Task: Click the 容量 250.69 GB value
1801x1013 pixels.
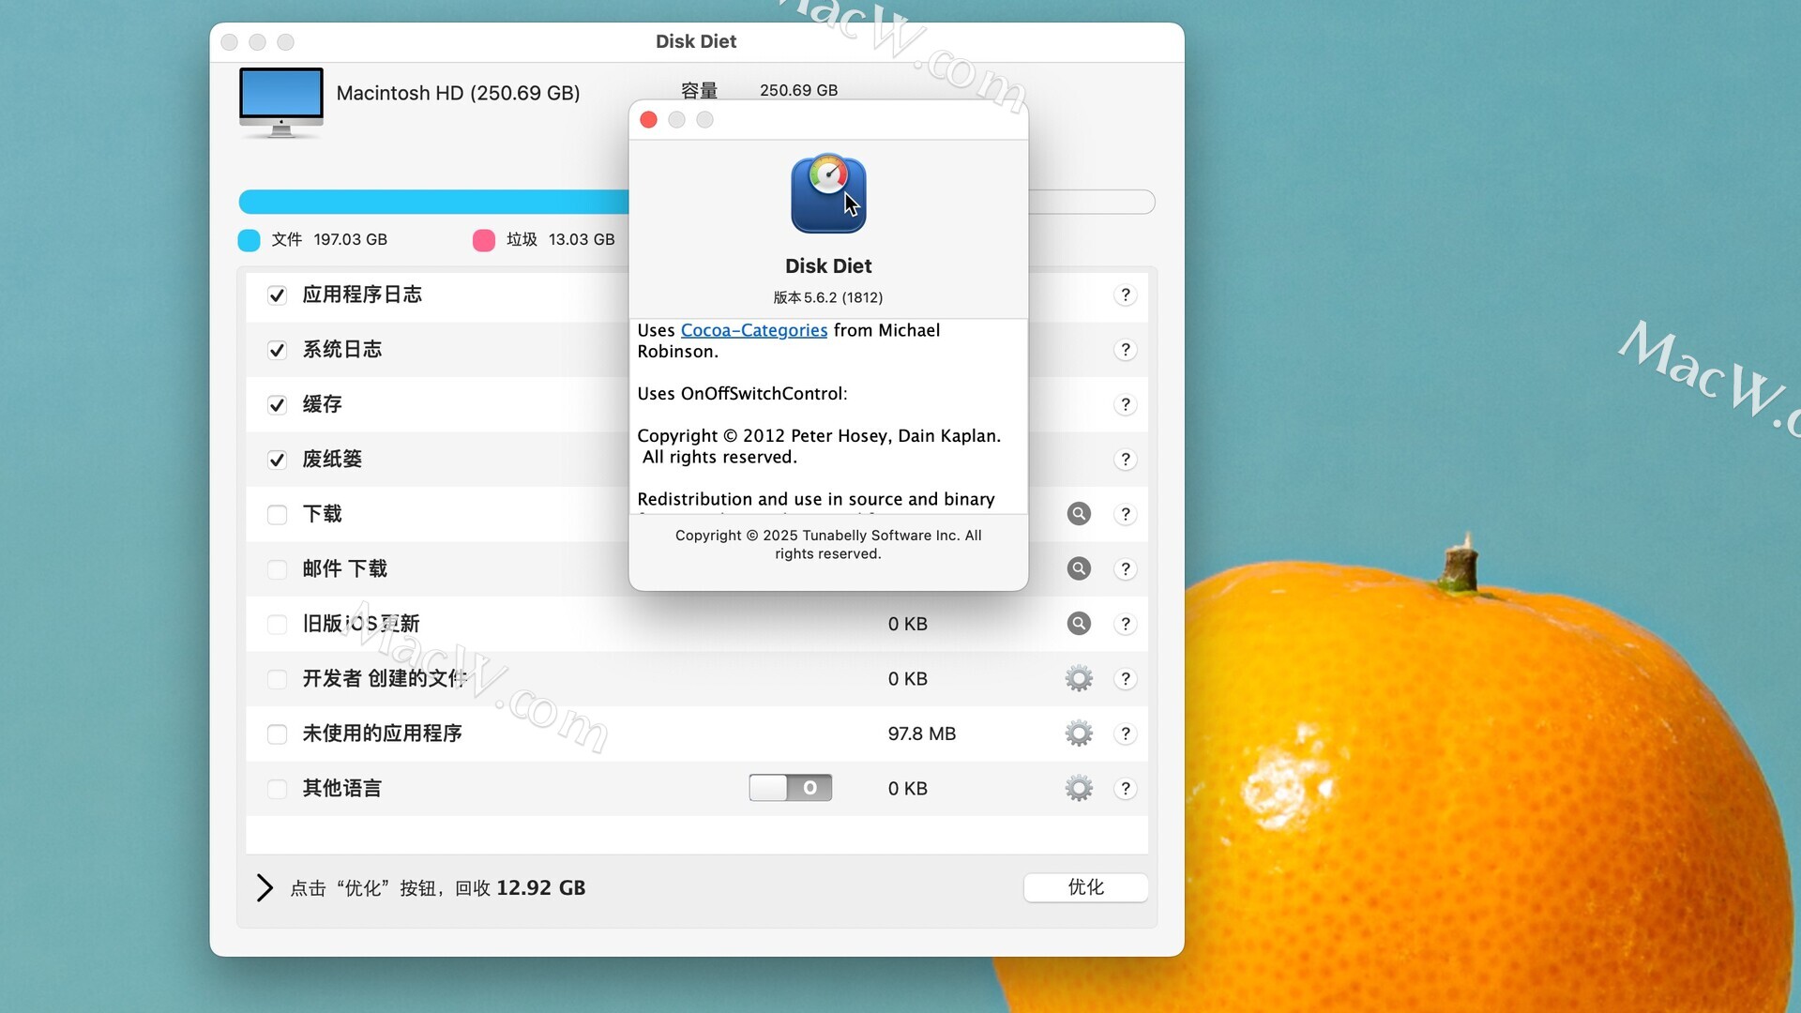Action: pos(798,90)
